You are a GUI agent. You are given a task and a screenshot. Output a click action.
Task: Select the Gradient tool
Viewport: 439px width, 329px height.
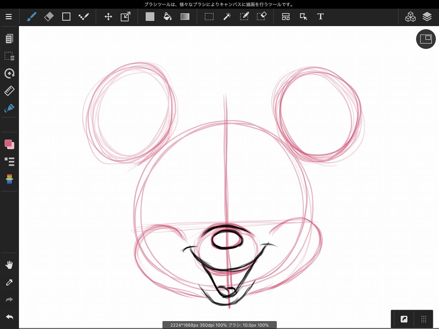click(185, 16)
